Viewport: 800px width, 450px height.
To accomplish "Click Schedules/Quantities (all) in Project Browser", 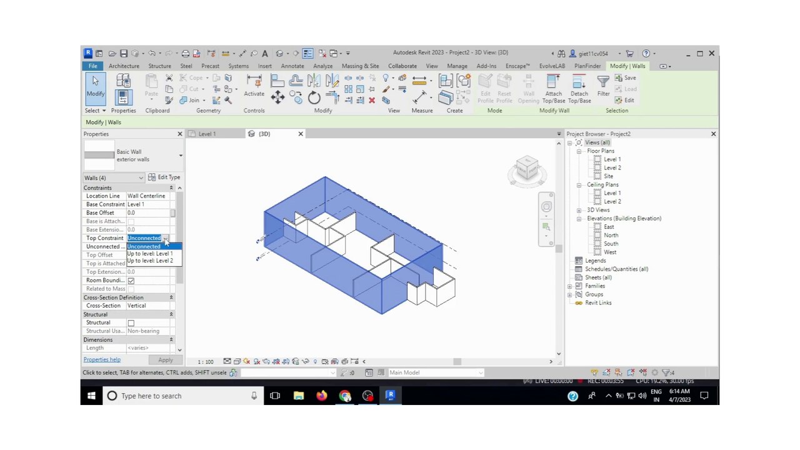I will click(x=616, y=269).
